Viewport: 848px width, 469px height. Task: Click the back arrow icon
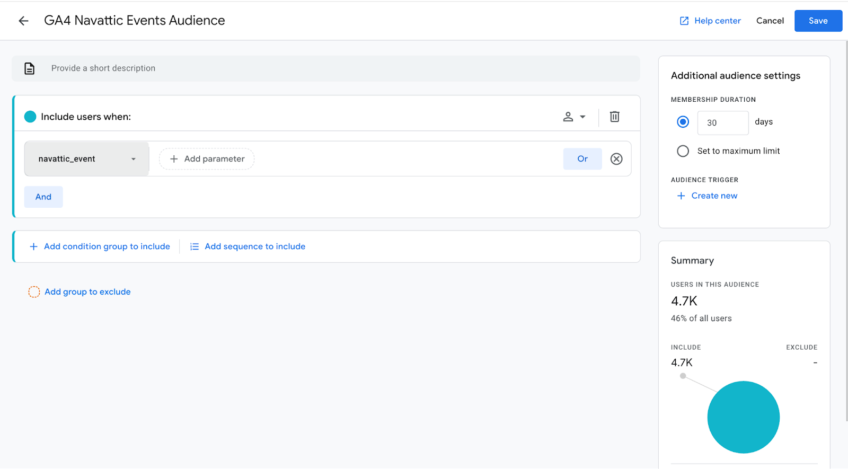(x=23, y=21)
